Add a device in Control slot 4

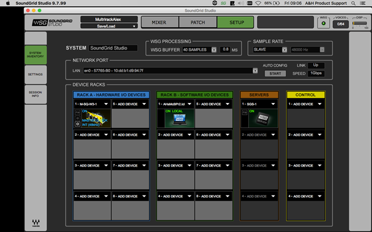pyautogui.click(x=305, y=196)
